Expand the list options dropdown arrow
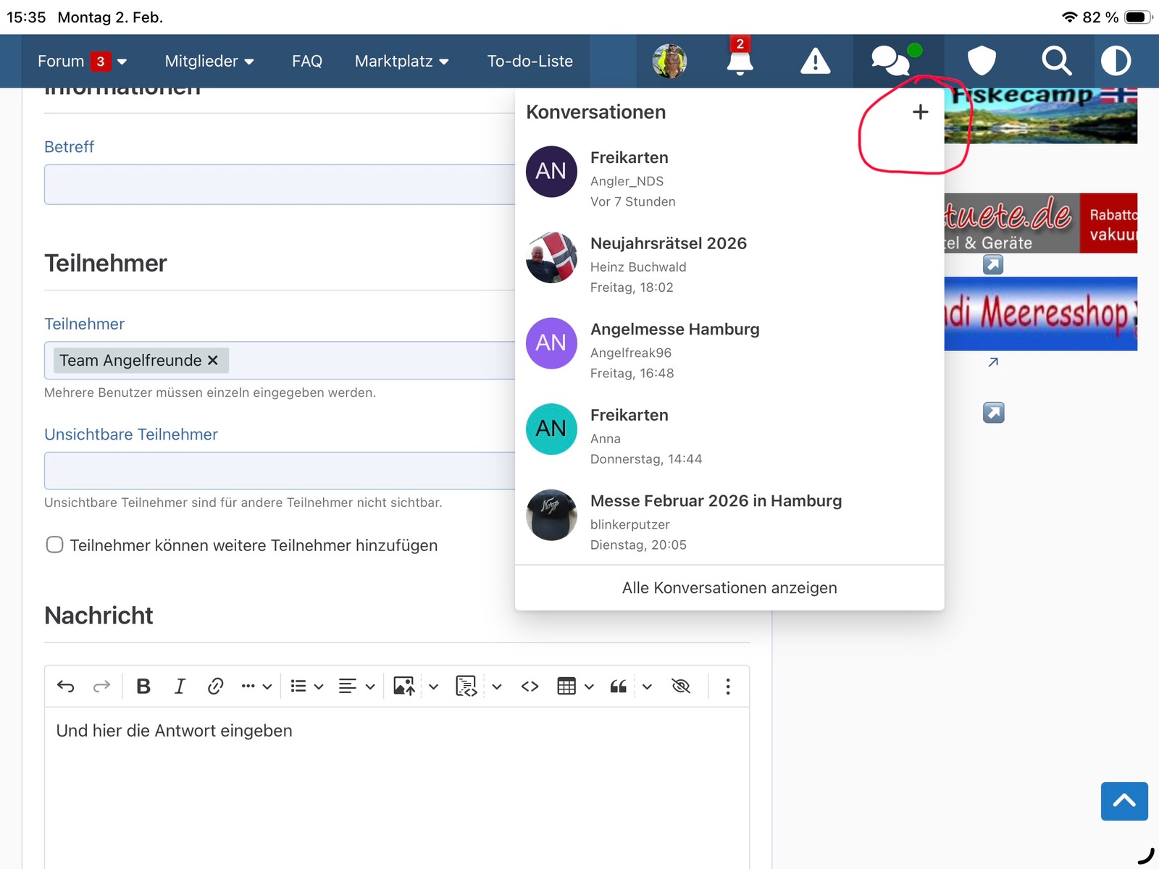Viewport: 1159px width, 869px height. pos(319,687)
